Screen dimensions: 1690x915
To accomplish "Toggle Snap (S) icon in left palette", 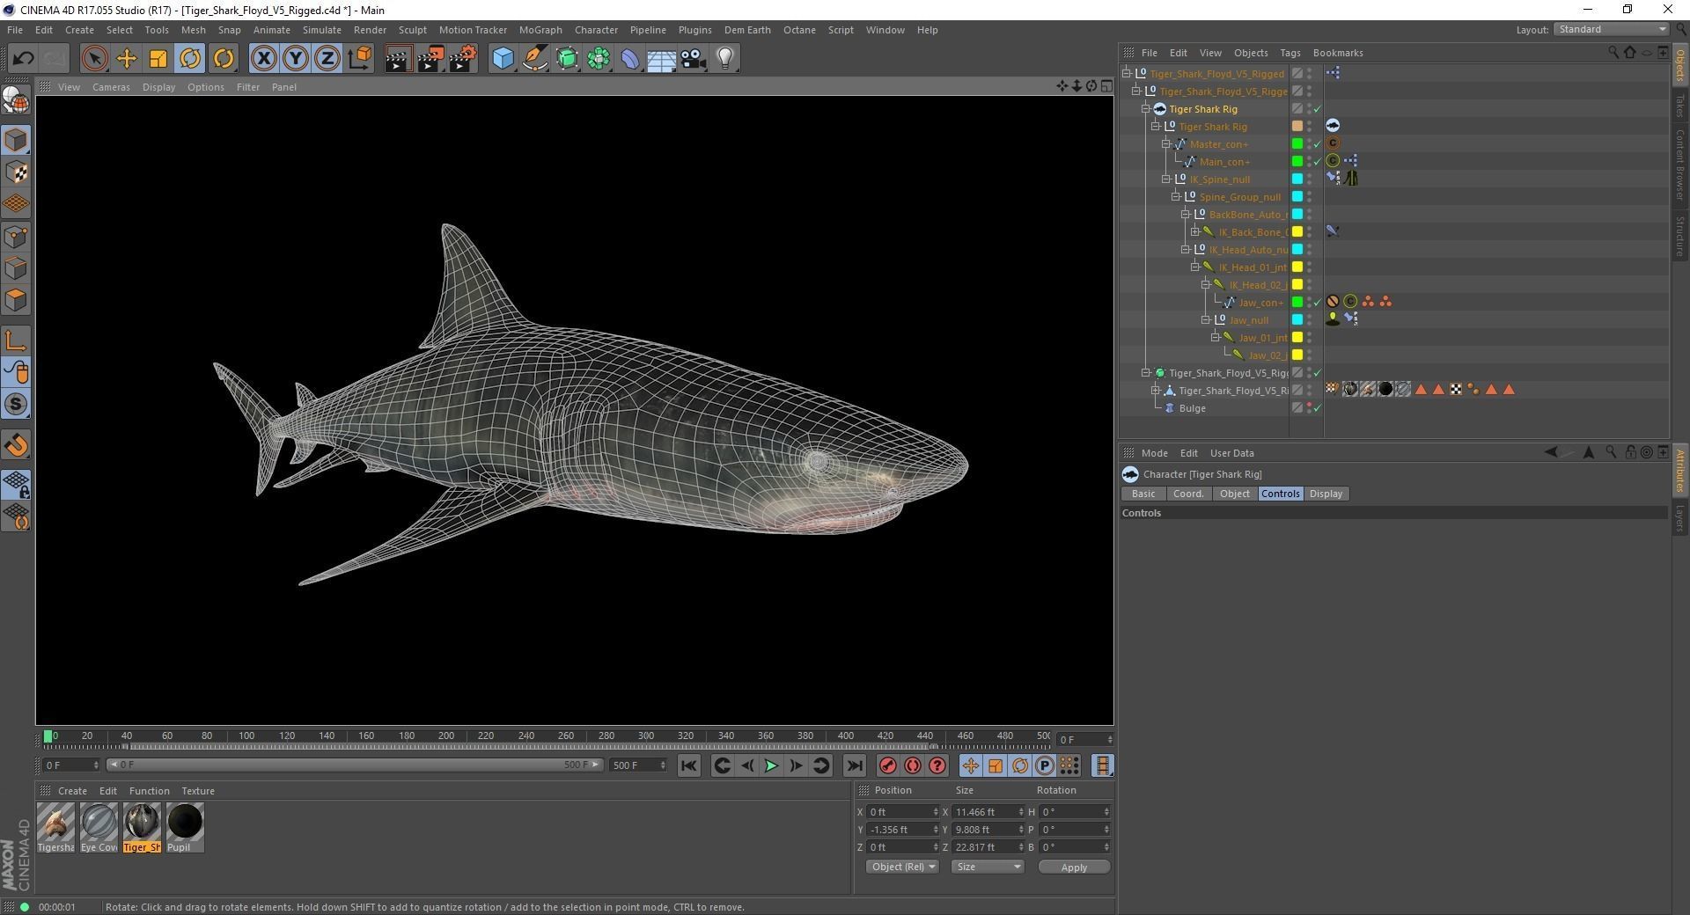I will (16, 405).
